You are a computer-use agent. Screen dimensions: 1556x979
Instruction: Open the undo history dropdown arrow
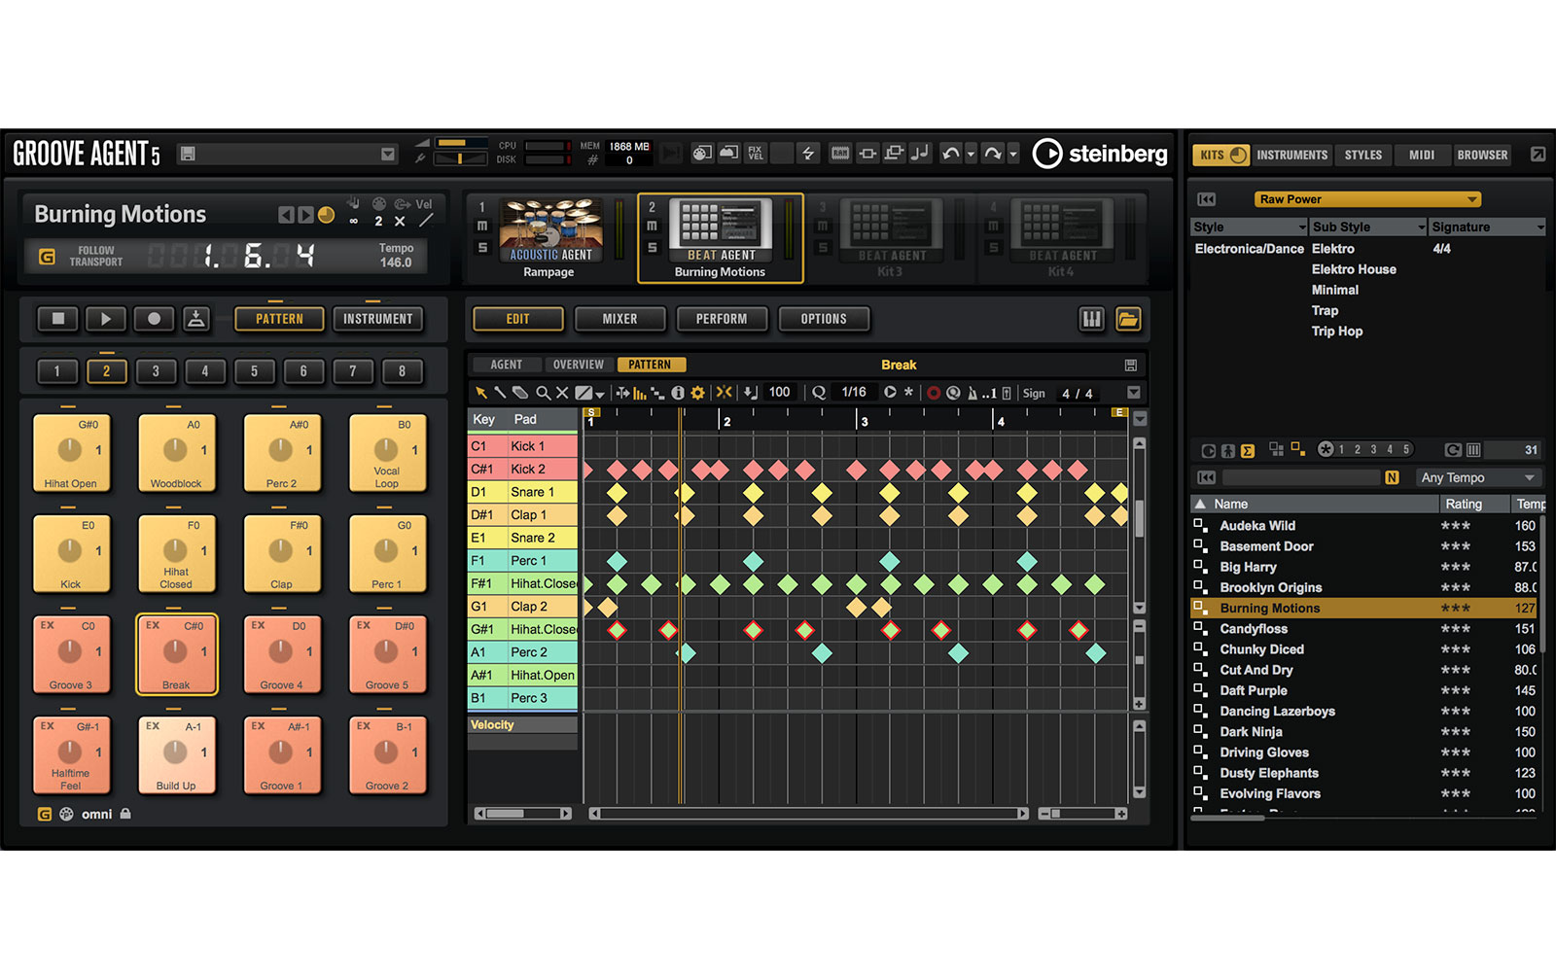pos(971,154)
